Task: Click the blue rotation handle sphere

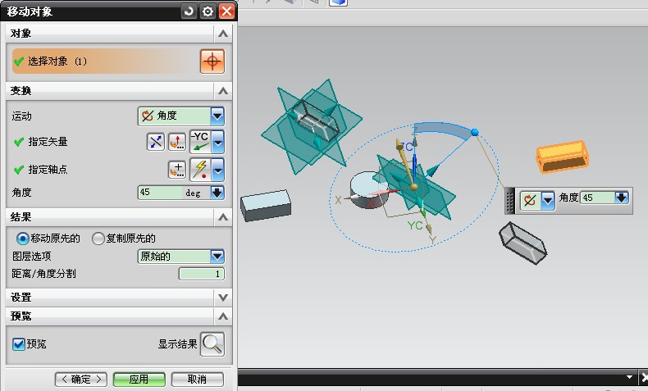Action: (x=475, y=132)
